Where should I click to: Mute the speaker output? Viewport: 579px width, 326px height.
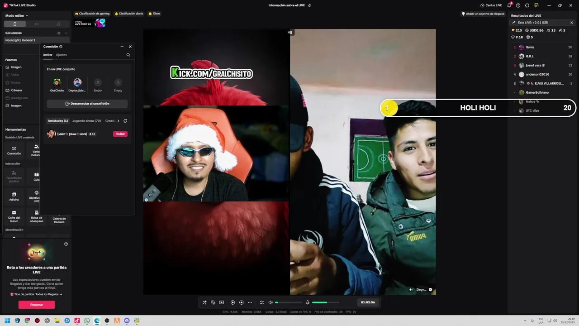[271, 302]
